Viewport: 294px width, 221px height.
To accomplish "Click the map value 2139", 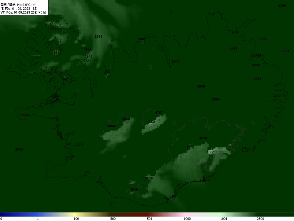I will pyautogui.click(x=149, y=178).
